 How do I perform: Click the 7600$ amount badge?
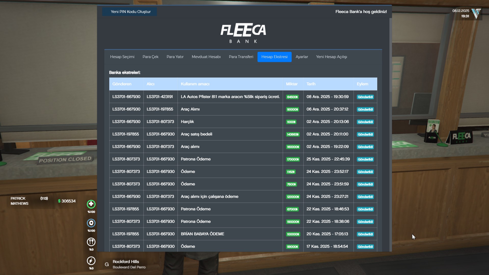291,184
